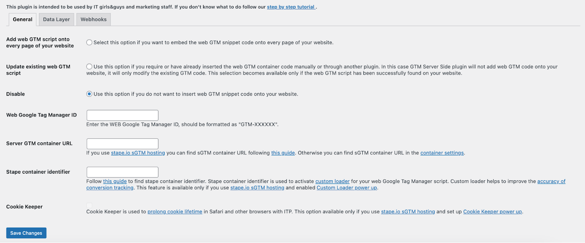Select 'Update existing web GTM script' option
The width and height of the screenshot is (585, 243).
click(89, 66)
